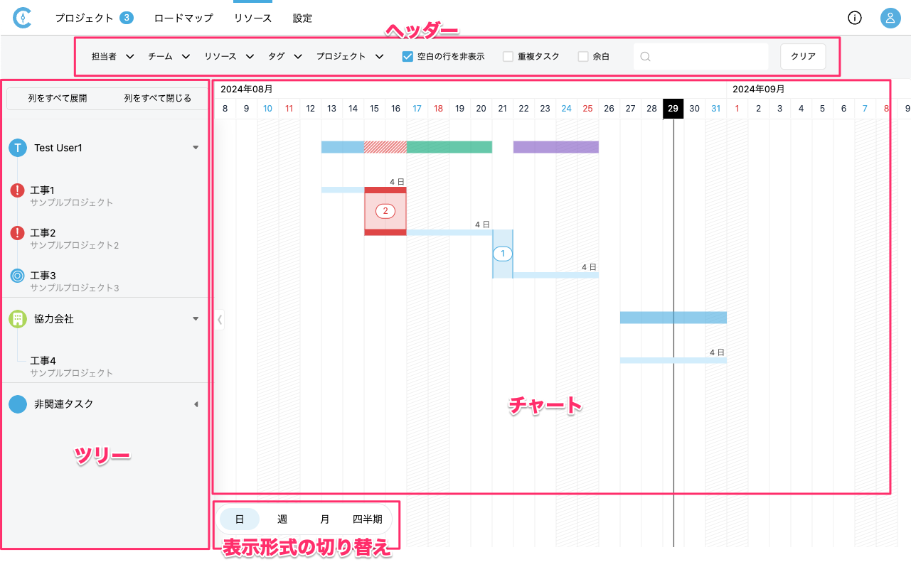Open the 担当者 filter dropdown
Viewport: 911px width, 562px height.
[112, 57]
